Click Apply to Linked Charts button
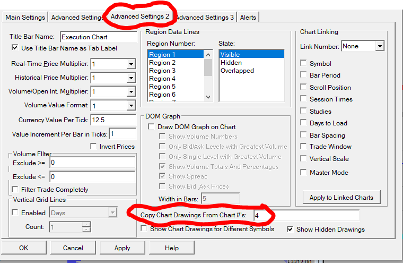 point(341,197)
